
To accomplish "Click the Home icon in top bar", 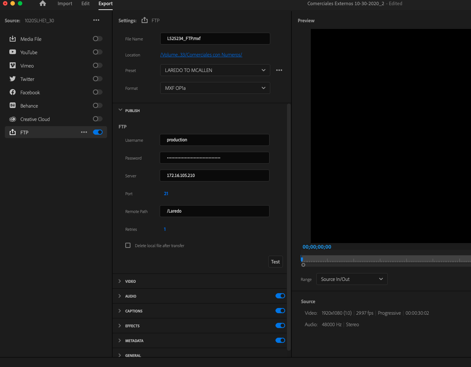I will click(x=43, y=4).
